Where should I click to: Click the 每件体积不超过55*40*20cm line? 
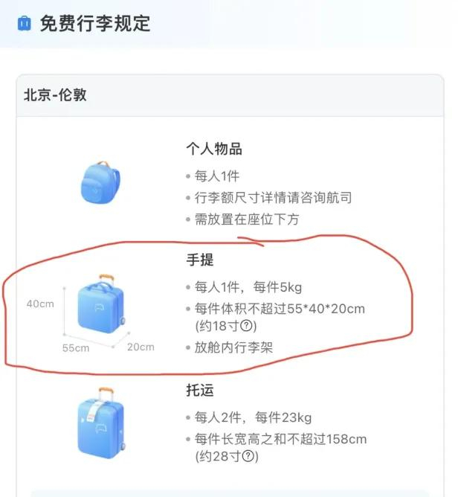280,309
